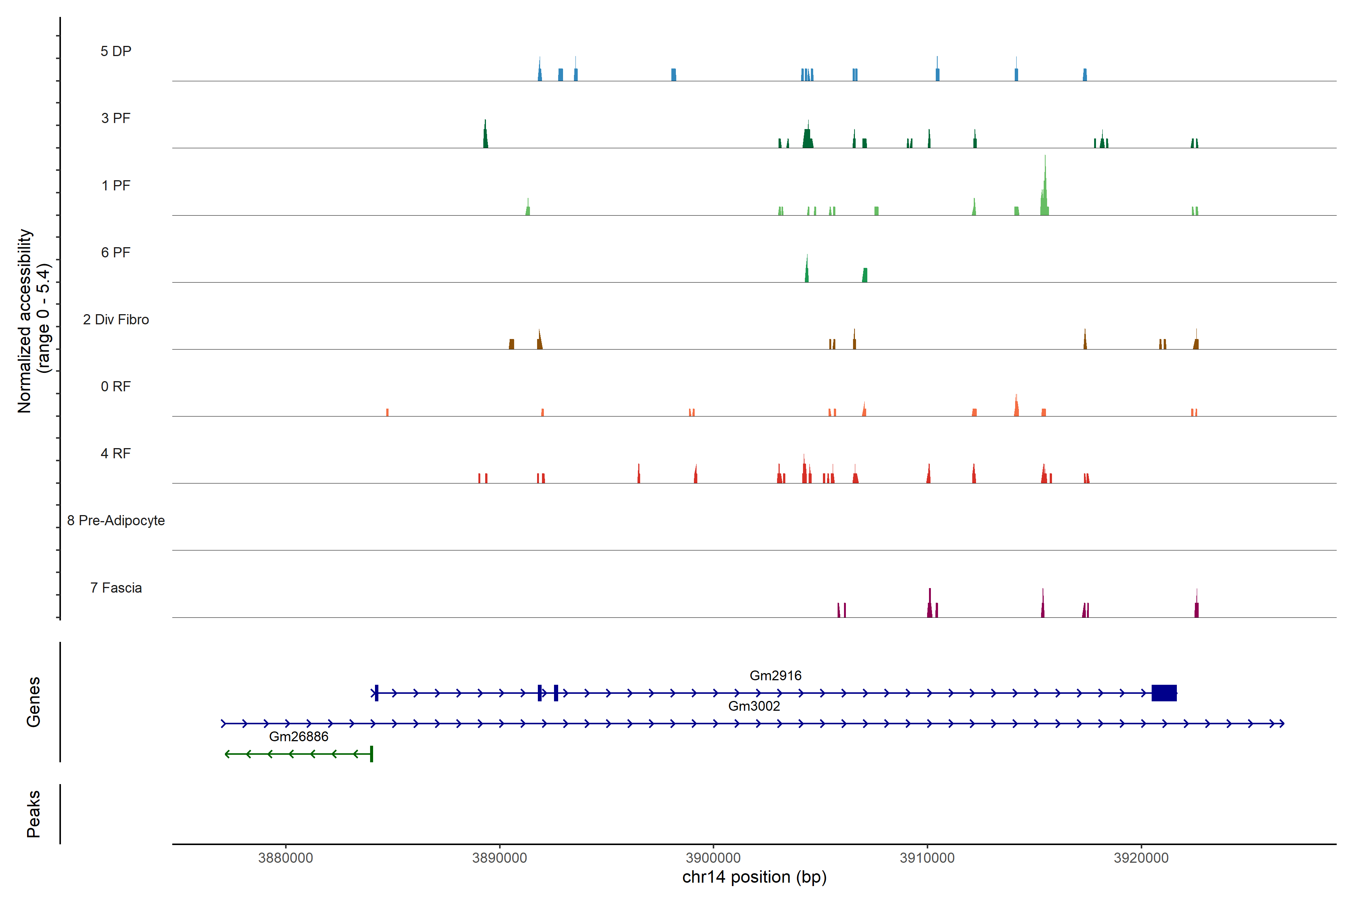This screenshot has width=1354, height=903.
Task: Click the 3890000 axis tick label
Action: tap(499, 857)
